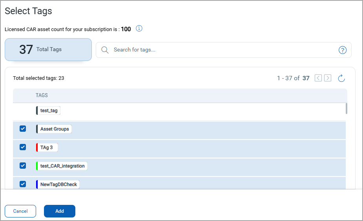Image resolution: width=363 pixels, height=221 pixels.
Task: Go to next page of tags
Action: pyautogui.click(x=328, y=78)
